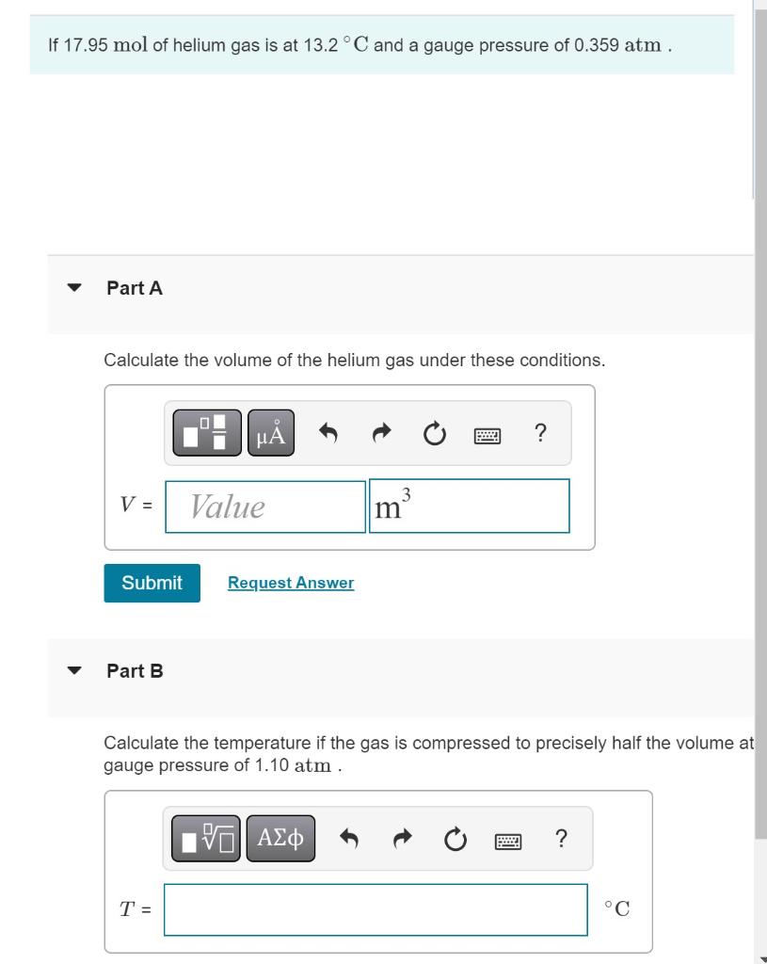The image size is (767, 964).
Task: Collapse the Part A section
Action: pos(74,287)
